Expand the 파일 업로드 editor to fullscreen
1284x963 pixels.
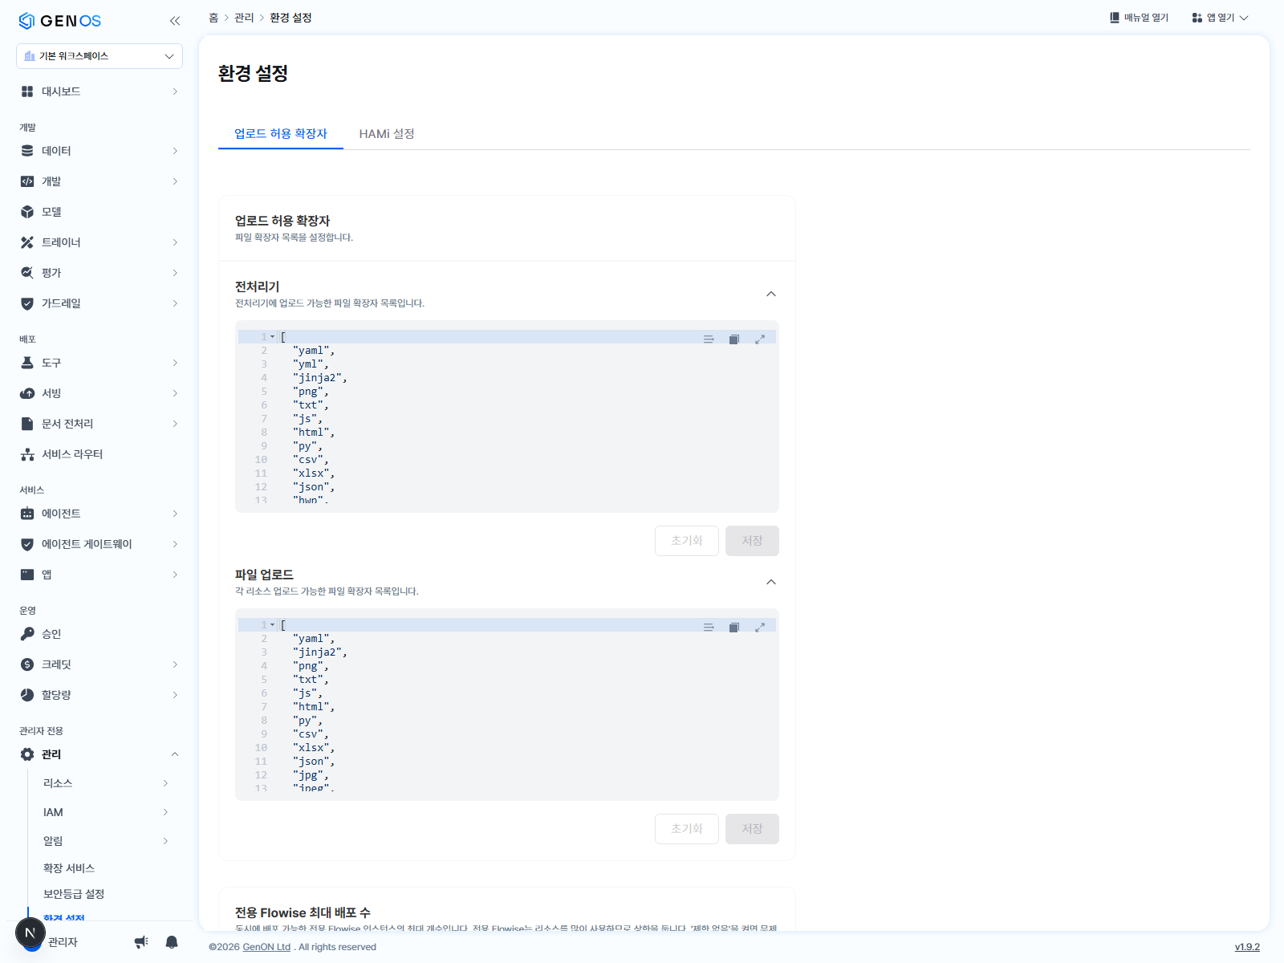(760, 628)
